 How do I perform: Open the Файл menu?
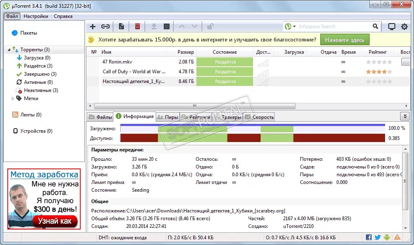12,16
